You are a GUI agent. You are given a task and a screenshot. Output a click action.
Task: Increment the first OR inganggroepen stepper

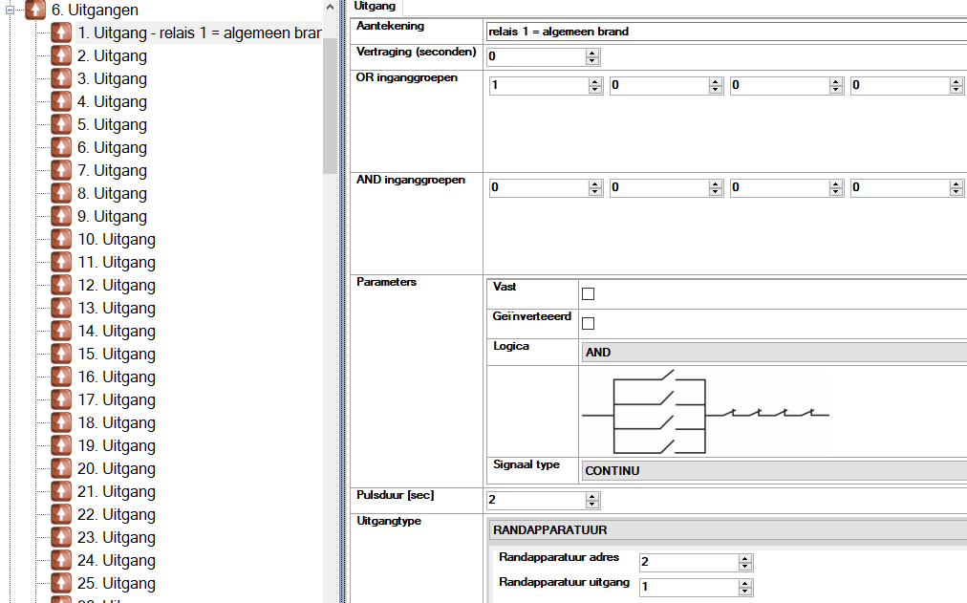coord(595,81)
